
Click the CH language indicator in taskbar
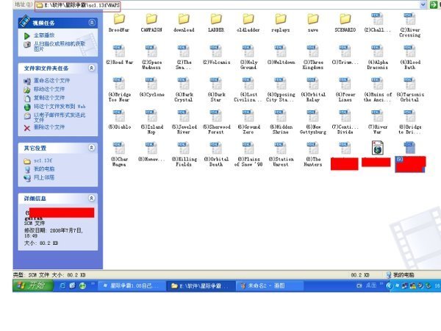[359, 286]
